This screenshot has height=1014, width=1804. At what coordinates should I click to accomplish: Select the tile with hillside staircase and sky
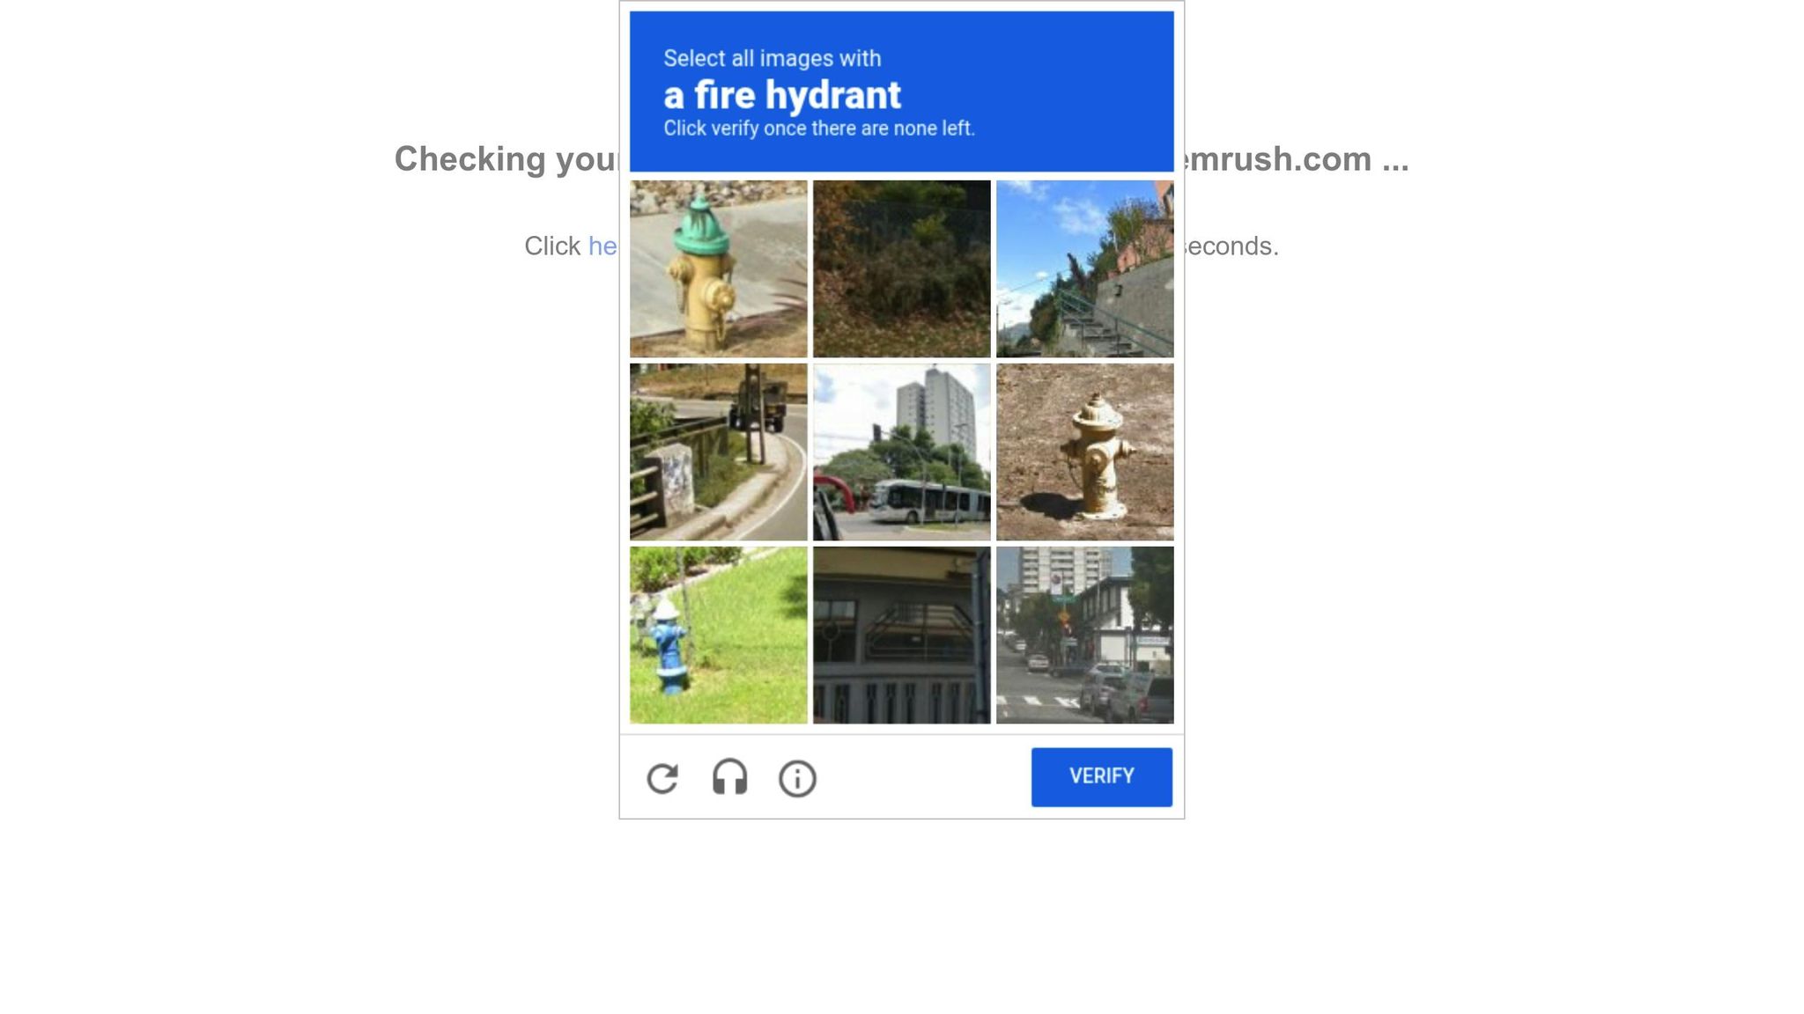(x=1085, y=269)
